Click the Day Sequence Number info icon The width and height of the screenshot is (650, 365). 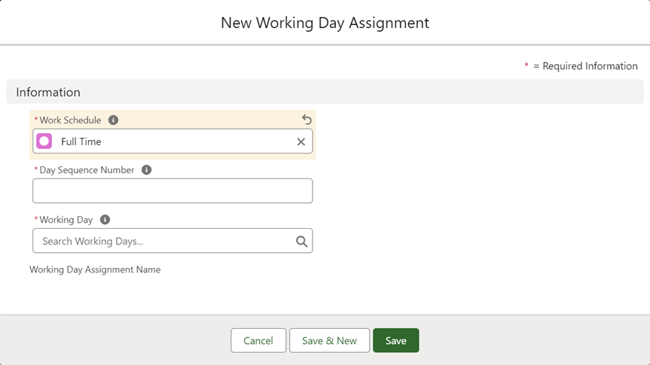[147, 170]
